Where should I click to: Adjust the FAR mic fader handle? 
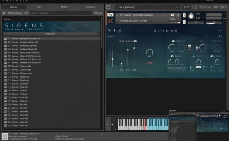[128, 50]
